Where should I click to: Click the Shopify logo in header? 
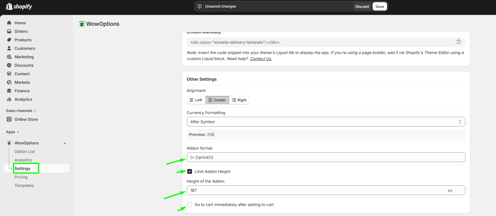[x=19, y=6]
